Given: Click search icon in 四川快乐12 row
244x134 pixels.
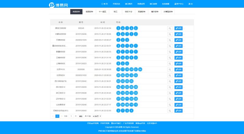Looking at the screenshot, I should [170, 87].
